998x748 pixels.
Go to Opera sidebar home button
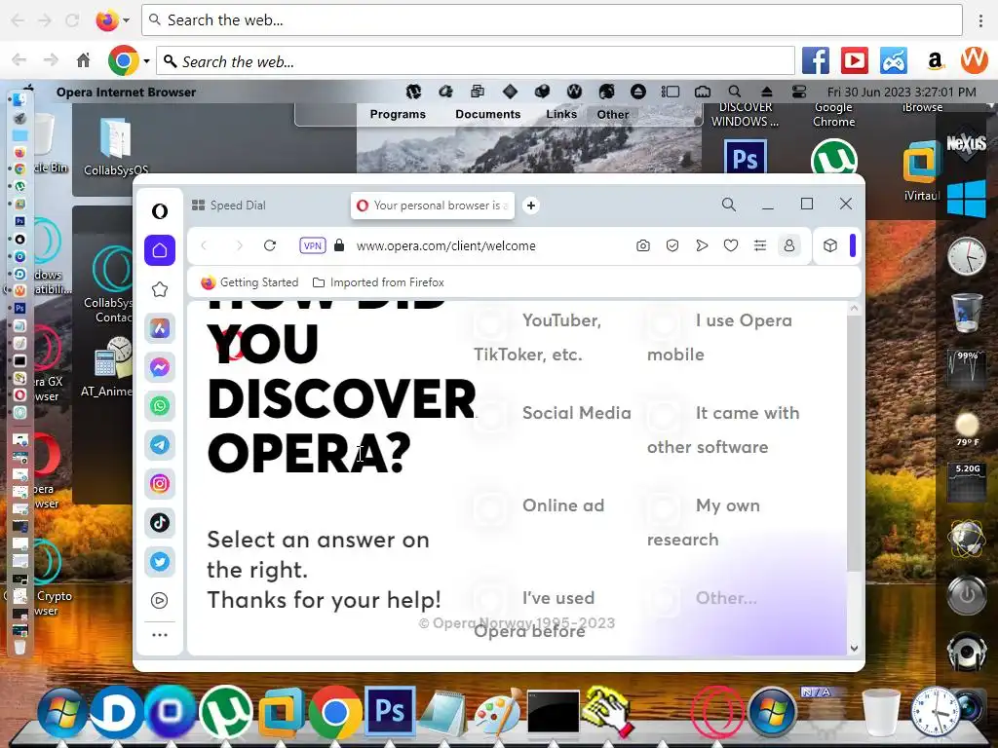click(160, 250)
